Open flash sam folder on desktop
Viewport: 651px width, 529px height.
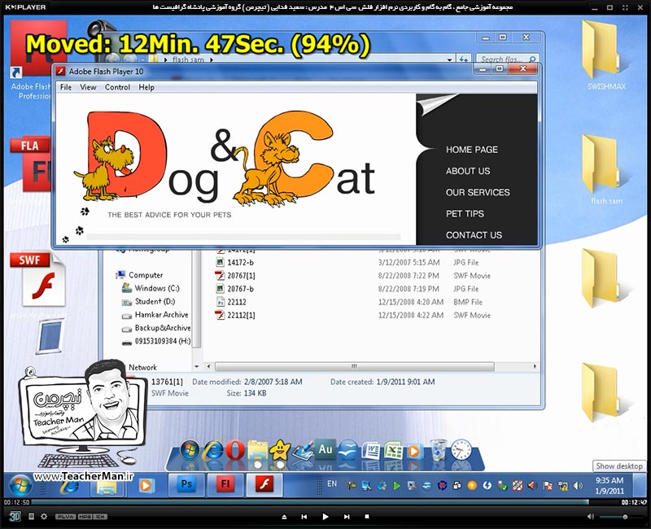coord(605,169)
